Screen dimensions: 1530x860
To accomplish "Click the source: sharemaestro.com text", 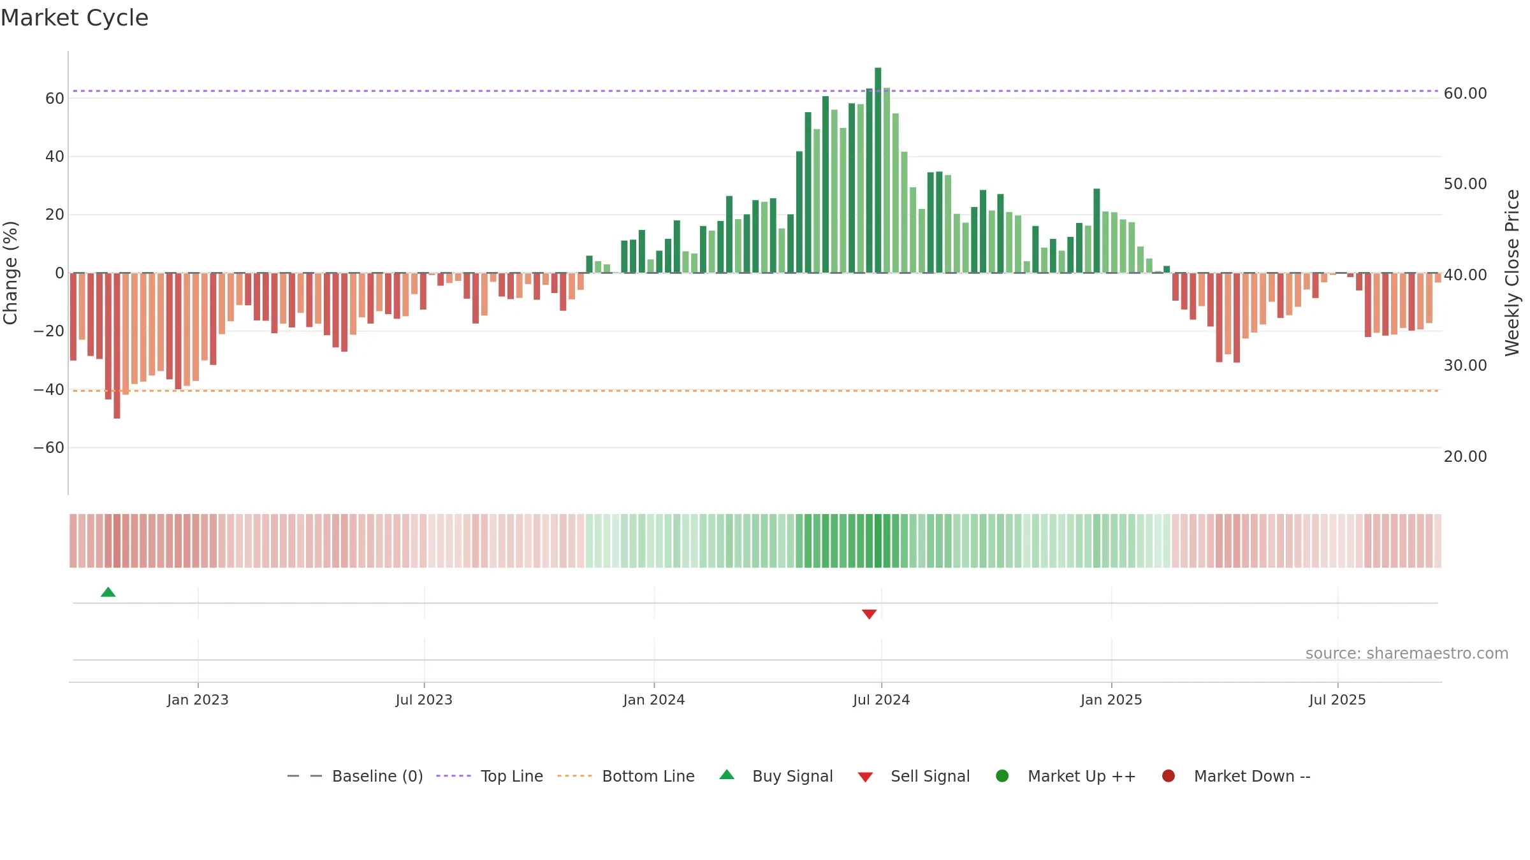I will [1407, 654].
